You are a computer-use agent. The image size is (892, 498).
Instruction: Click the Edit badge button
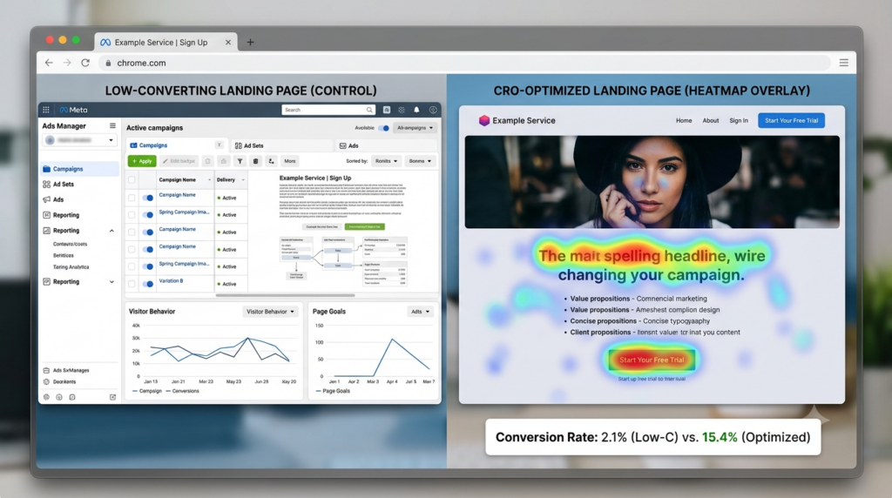pyautogui.click(x=179, y=161)
